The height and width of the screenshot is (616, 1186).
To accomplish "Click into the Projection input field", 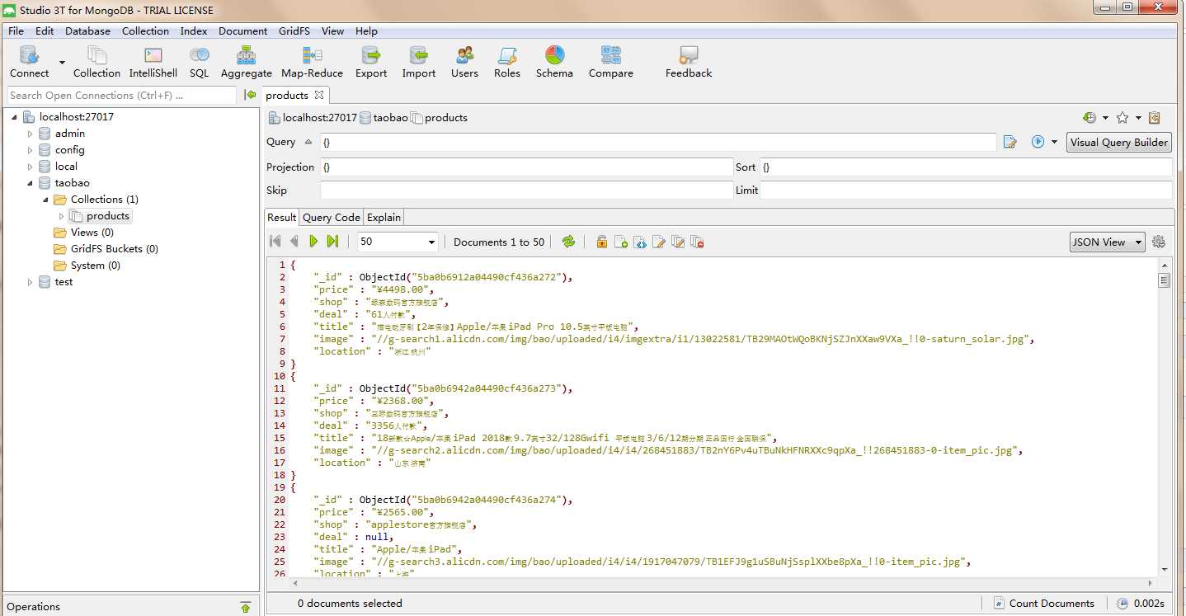I will [x=526, y=167].
